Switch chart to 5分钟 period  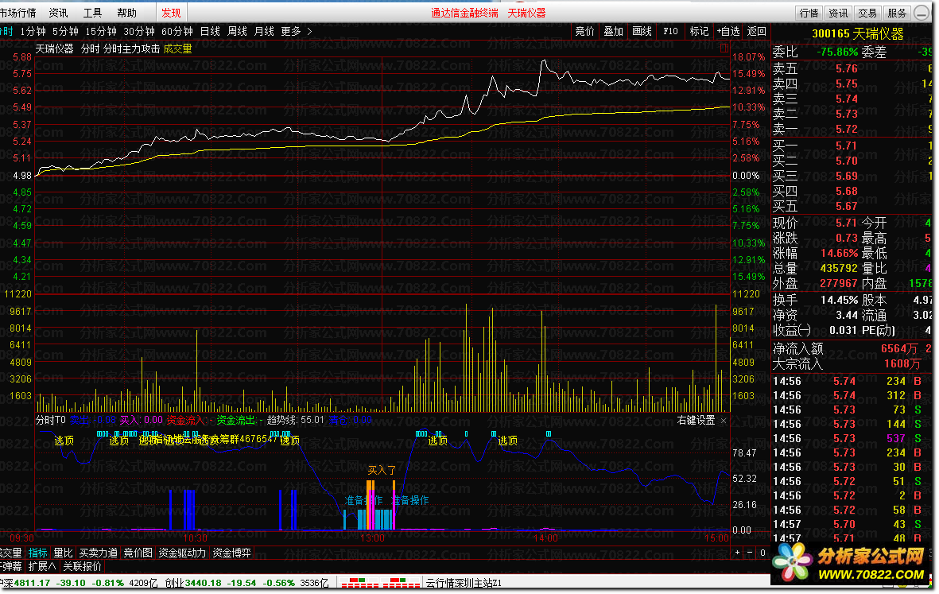tap(65, 31)
